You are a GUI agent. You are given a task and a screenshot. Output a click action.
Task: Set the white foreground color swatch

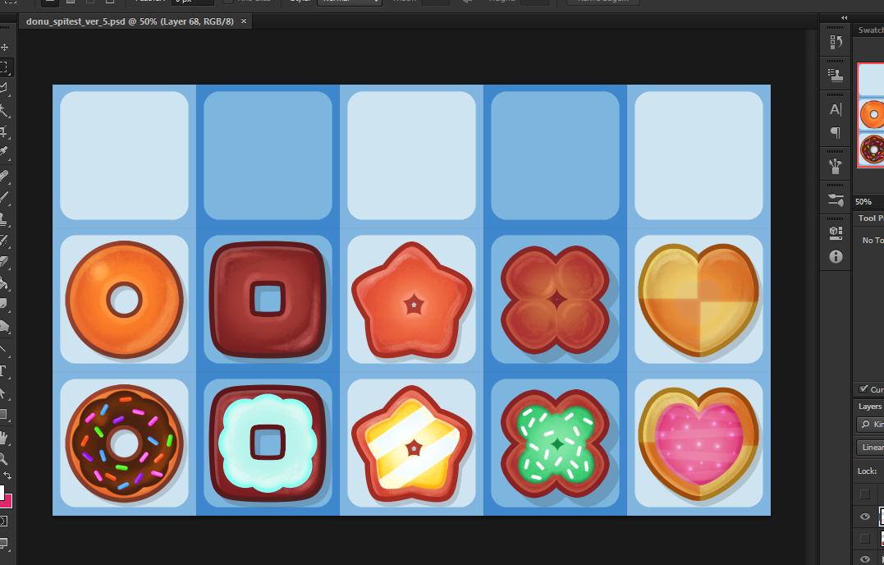(x=1, y=492)
